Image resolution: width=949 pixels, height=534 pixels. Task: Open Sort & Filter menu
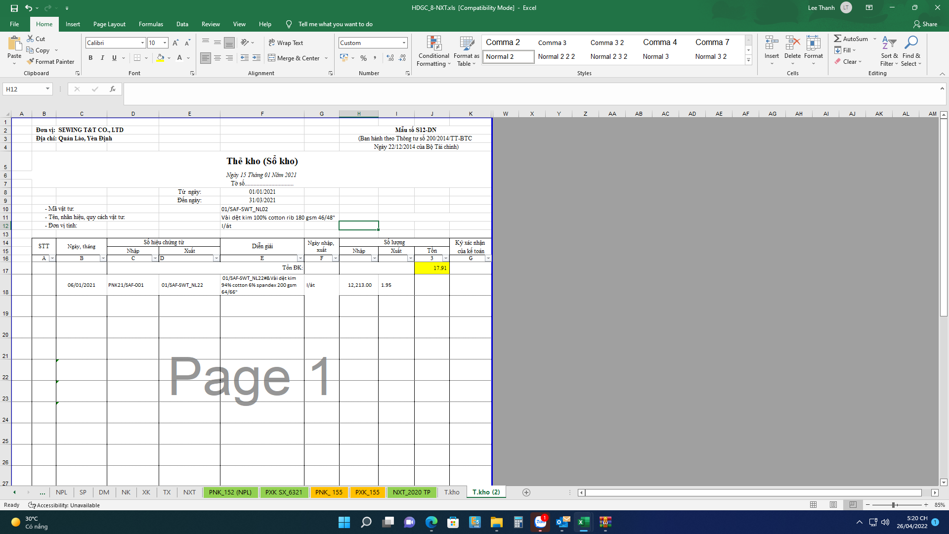pyautogui.click(x=889, y=51)
